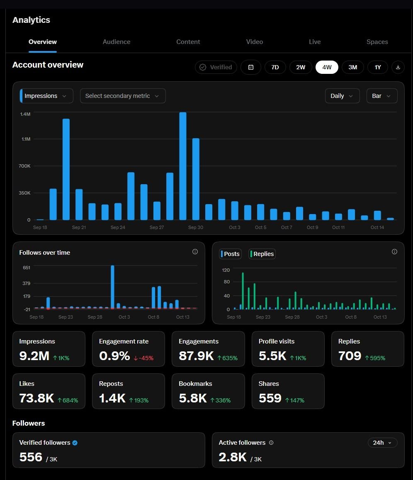The image size is (413, 480).
Task: Open the calendar date range picker
Action: coord(250,67)
